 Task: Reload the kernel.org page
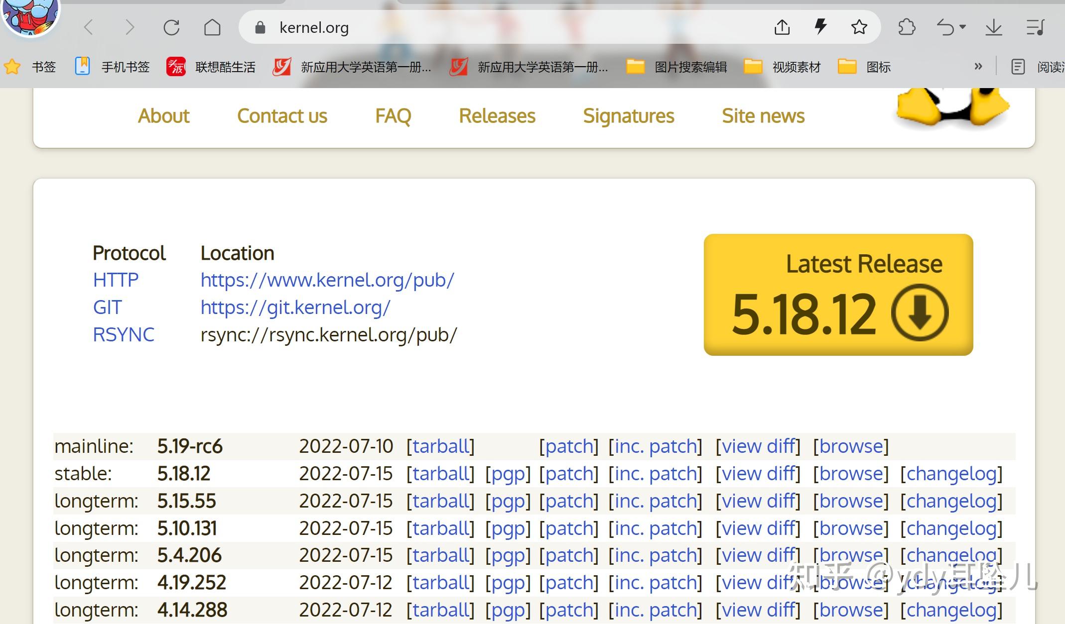[x=171, y=27]
